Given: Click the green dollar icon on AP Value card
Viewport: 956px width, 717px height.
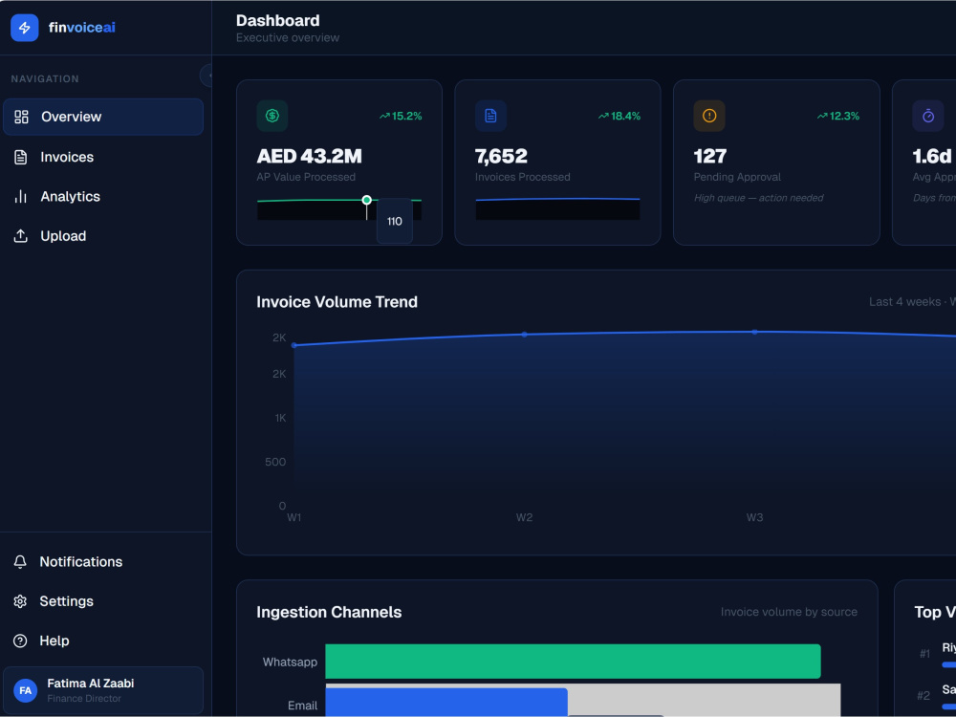Looking at the screenshot, I should click(x=272, y=116).
